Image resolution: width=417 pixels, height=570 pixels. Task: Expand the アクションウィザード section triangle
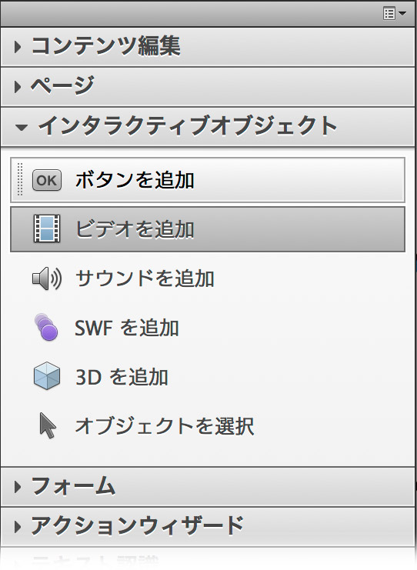pos(18,526)
